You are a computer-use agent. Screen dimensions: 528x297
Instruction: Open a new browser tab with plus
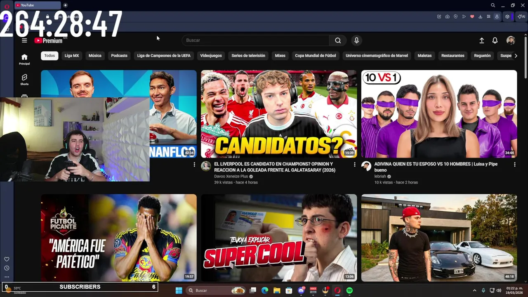tap(65, 5)
